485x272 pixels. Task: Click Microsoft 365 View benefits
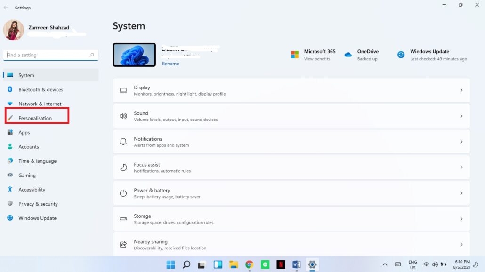click(x=317, y=59)
